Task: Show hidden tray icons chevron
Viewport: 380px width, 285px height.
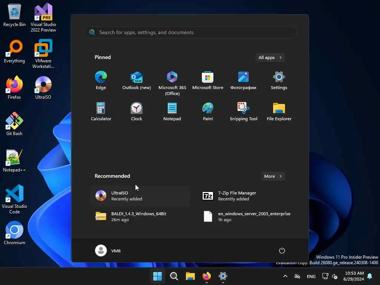Action: point(285,276)
